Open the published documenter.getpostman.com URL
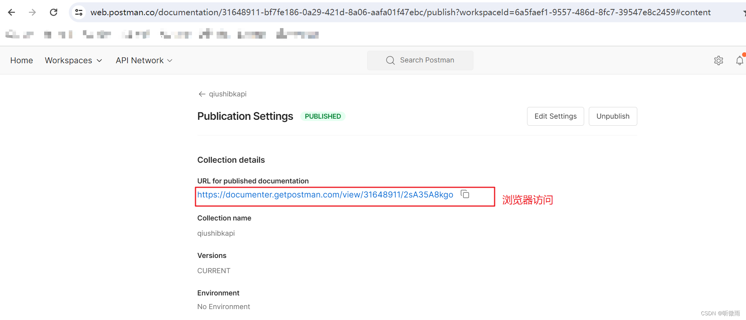Viewport: 746px width, 320px height. [325, 195]
